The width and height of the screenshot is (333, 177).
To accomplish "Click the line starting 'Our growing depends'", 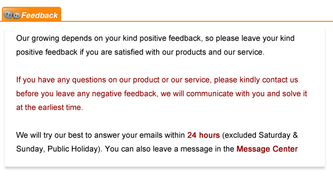I will [x=155, y=38].
